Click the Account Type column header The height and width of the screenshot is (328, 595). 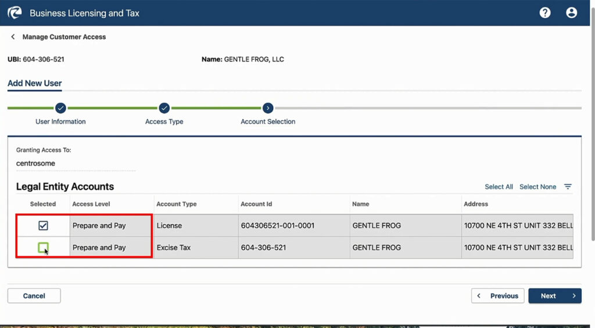coord(177,204)
